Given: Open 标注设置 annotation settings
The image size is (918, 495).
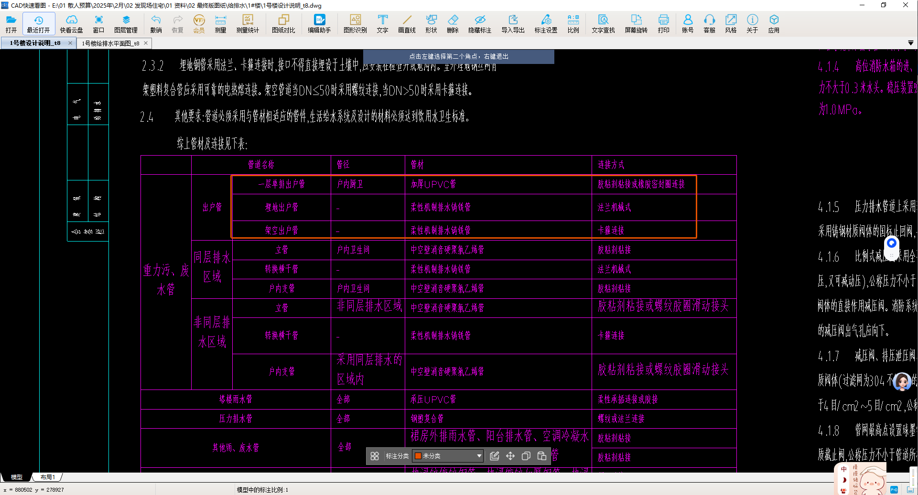Looking at the screenshot, I should point(546,23).
